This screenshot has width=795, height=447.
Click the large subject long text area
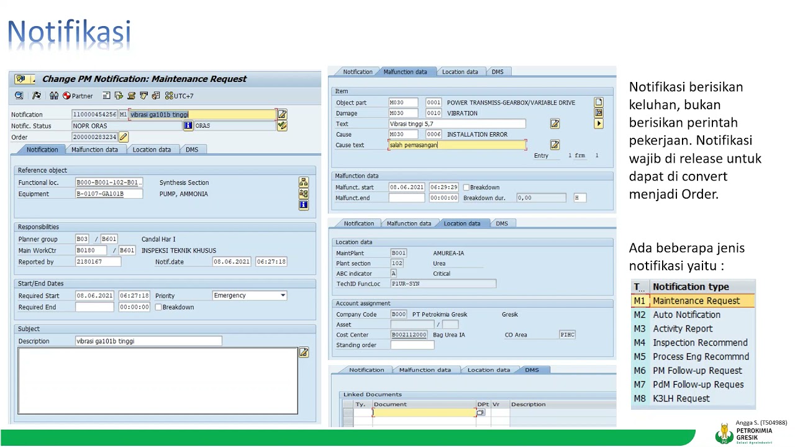click(158, 381)
